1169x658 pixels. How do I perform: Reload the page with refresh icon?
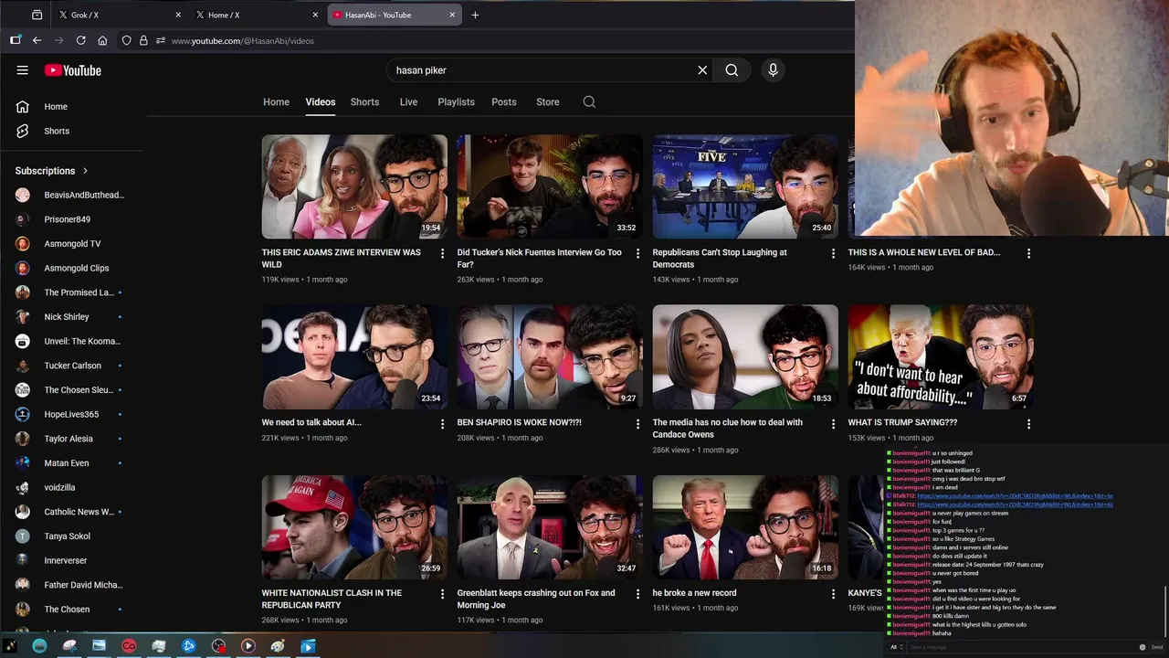(x=80, y=40)
